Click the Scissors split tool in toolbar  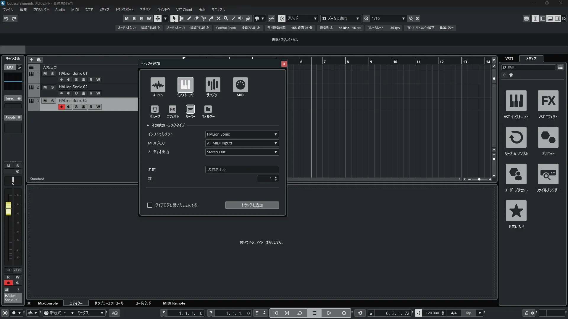coord(204,19)
